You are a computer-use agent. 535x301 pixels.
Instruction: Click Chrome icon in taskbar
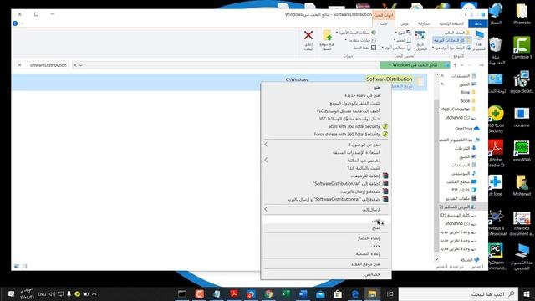click(x=268, y=293)
